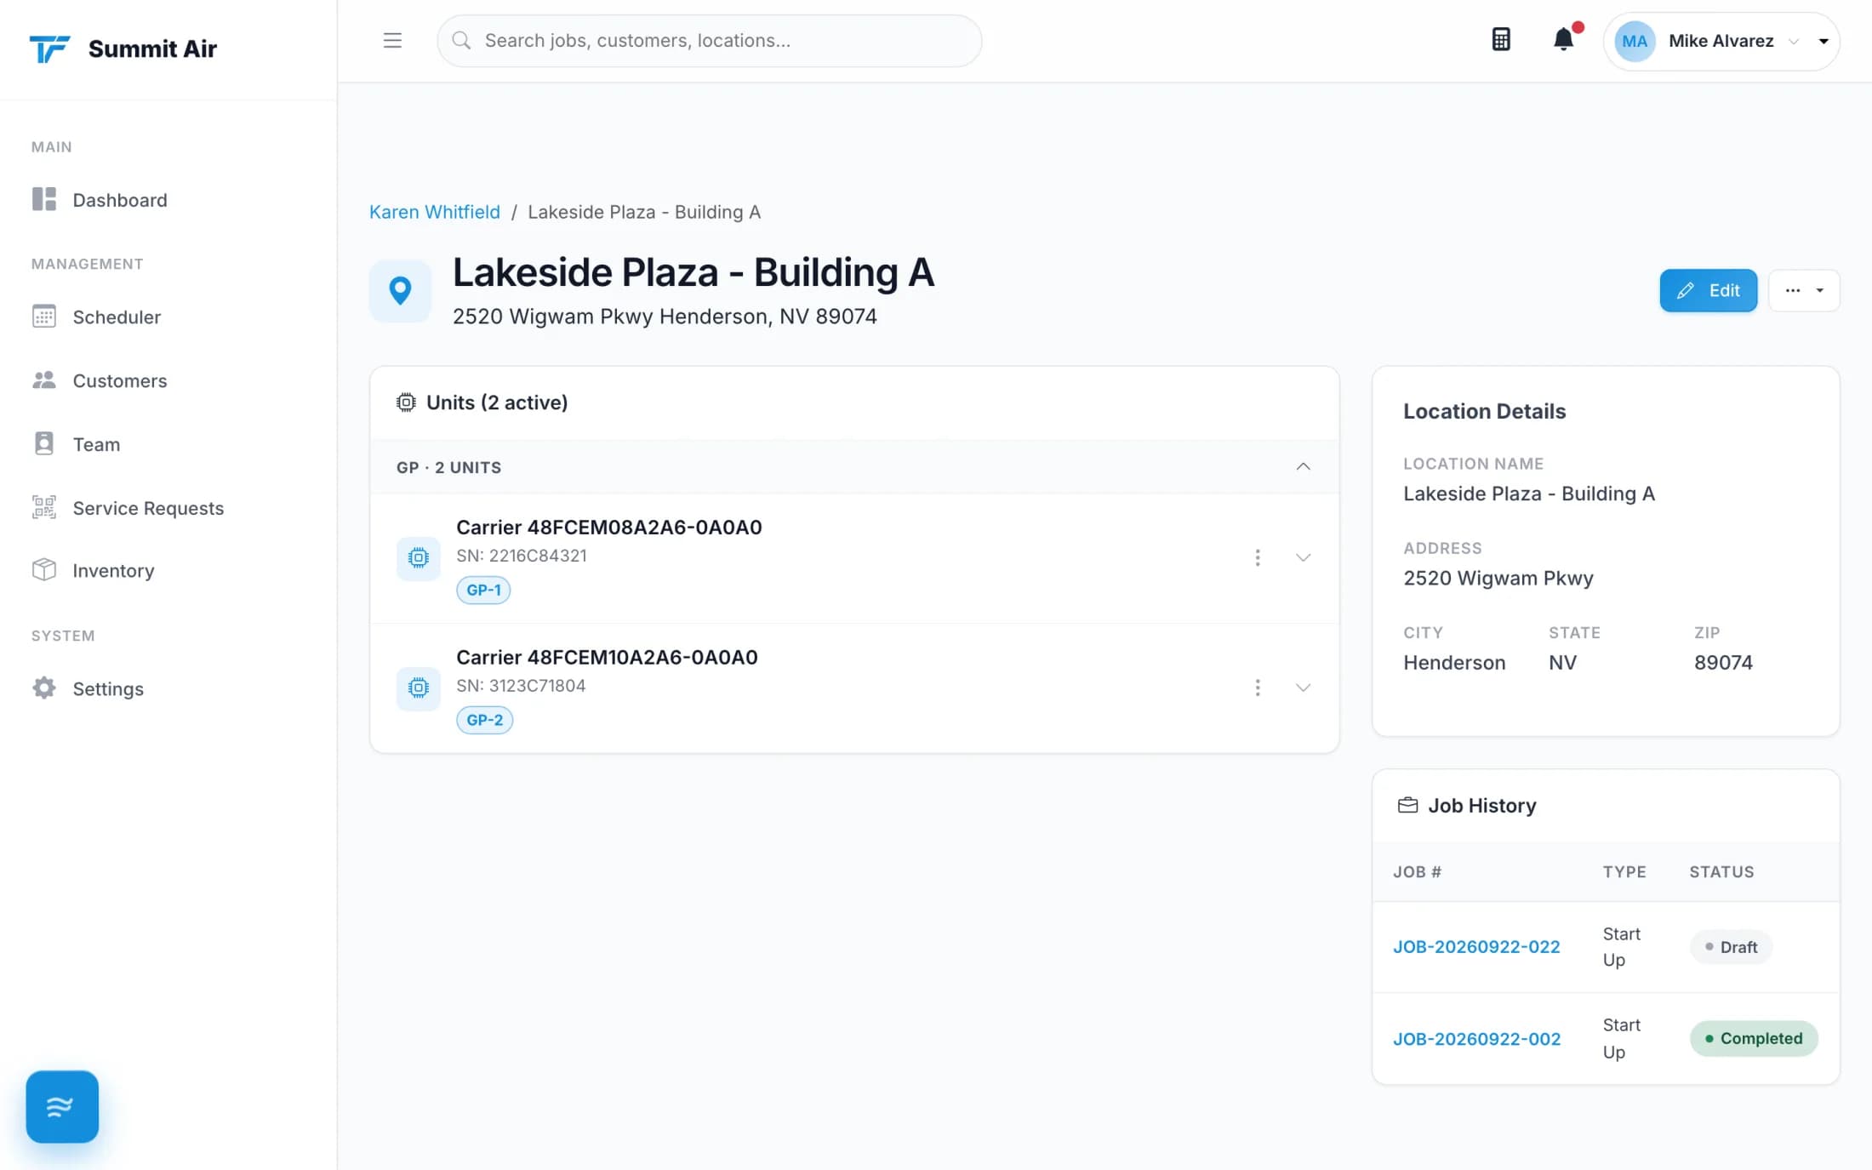Open the calculator icon in header
1872x1170 pixels.
1501,40
